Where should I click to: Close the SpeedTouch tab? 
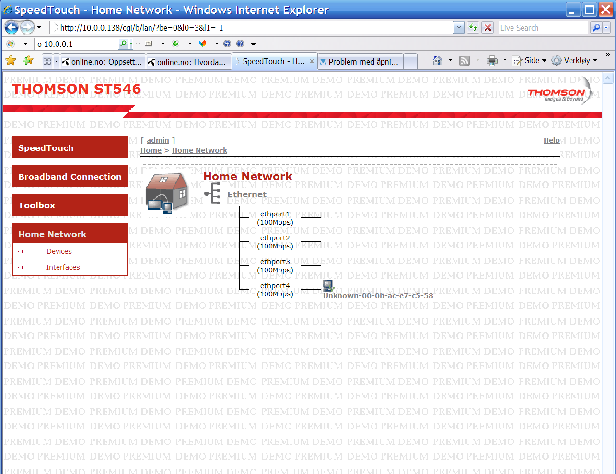[312, 61]
